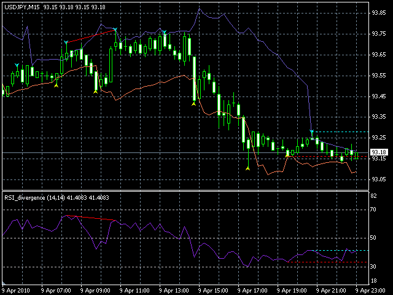Click the 9 Apr 23:00 time label
The width and height of the screenshot is (393, 295).
371,291
